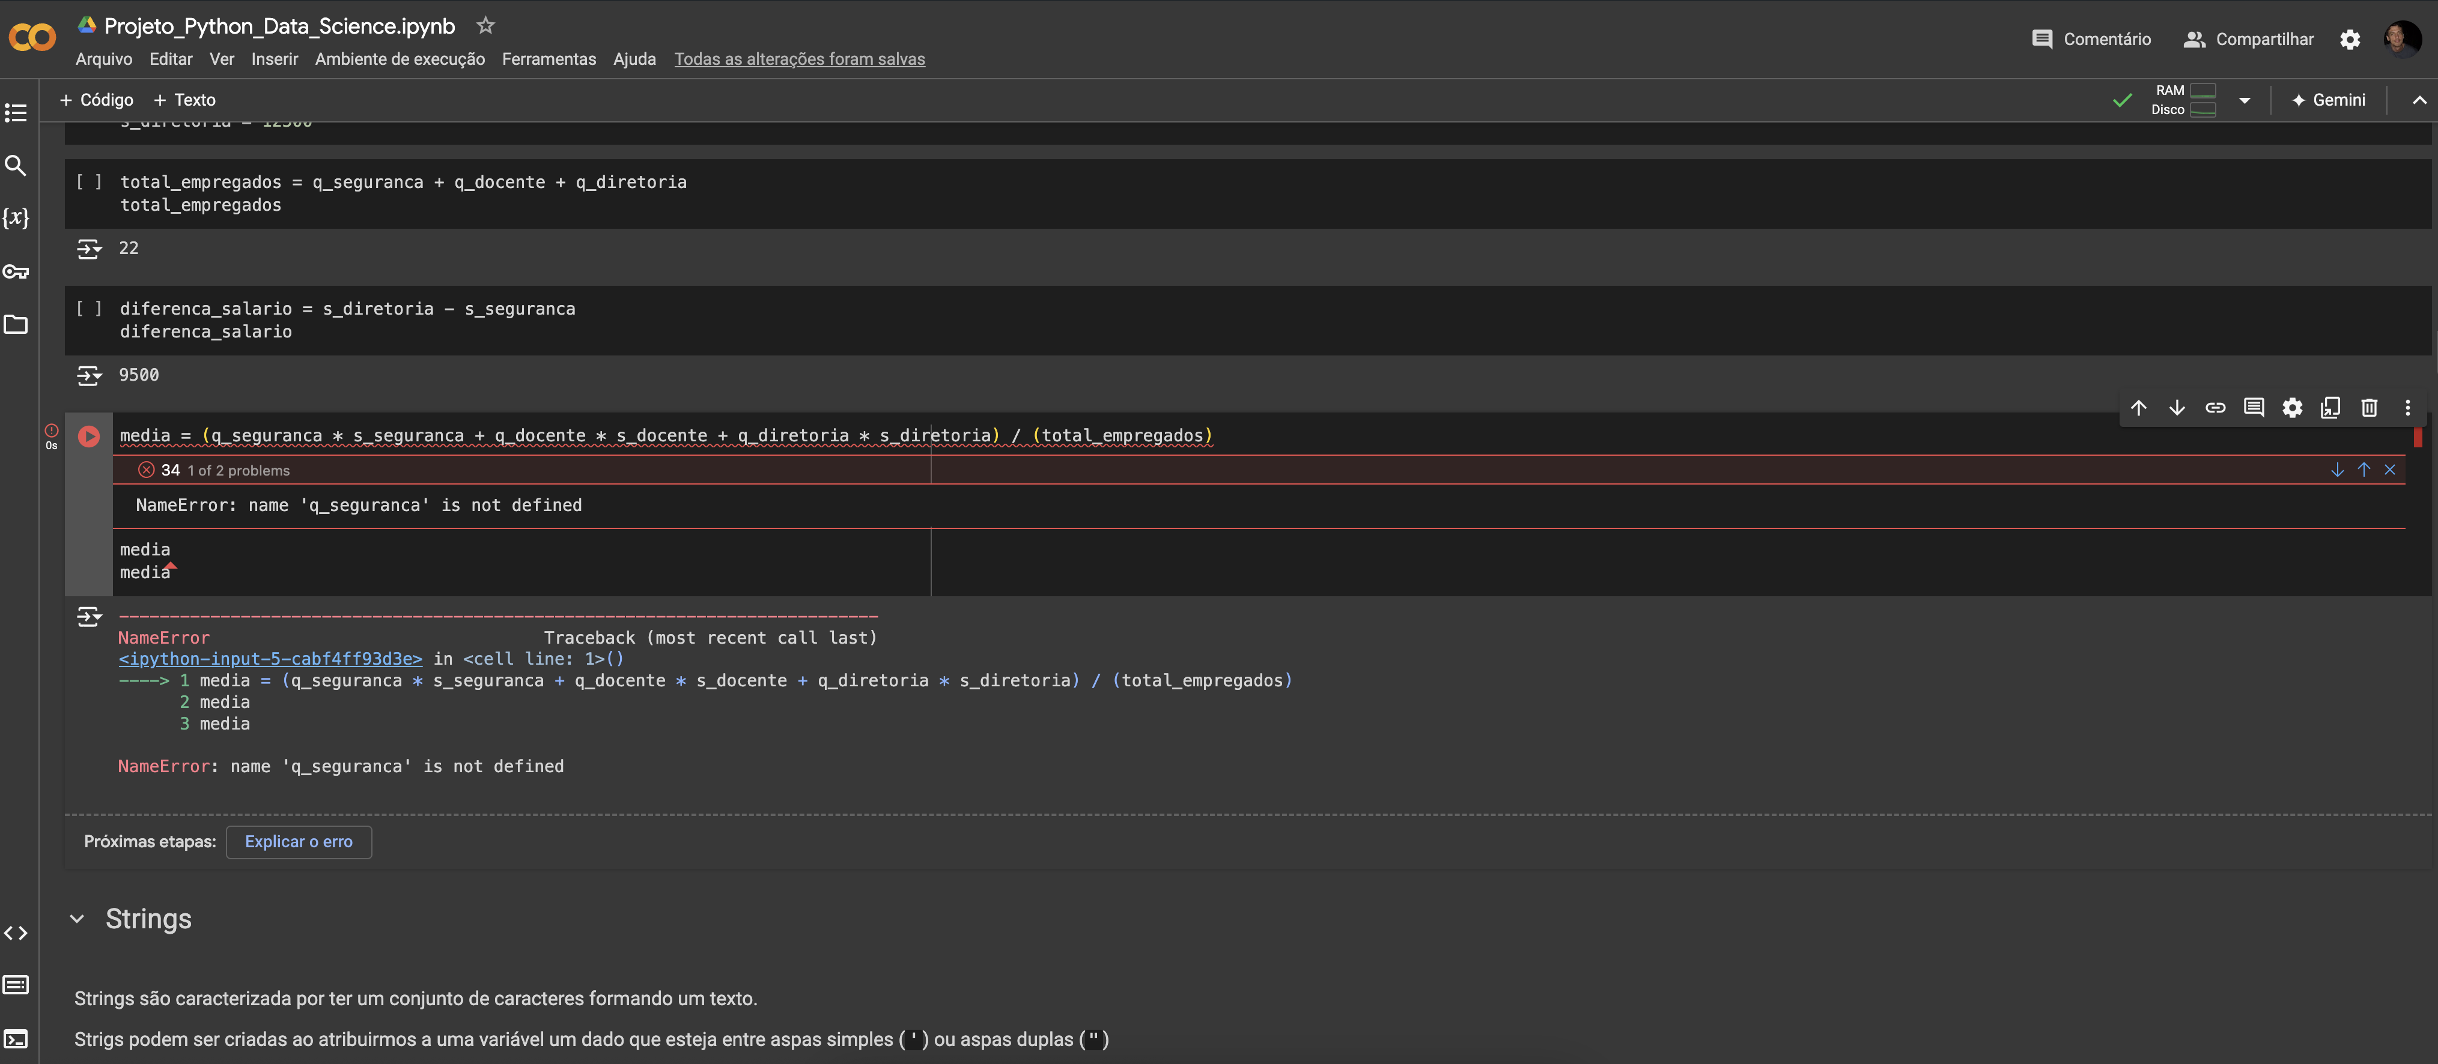Open the Ver menu
This screenshot has width=2438, height=1064.
pyautogui.click(x=222, y=59)
